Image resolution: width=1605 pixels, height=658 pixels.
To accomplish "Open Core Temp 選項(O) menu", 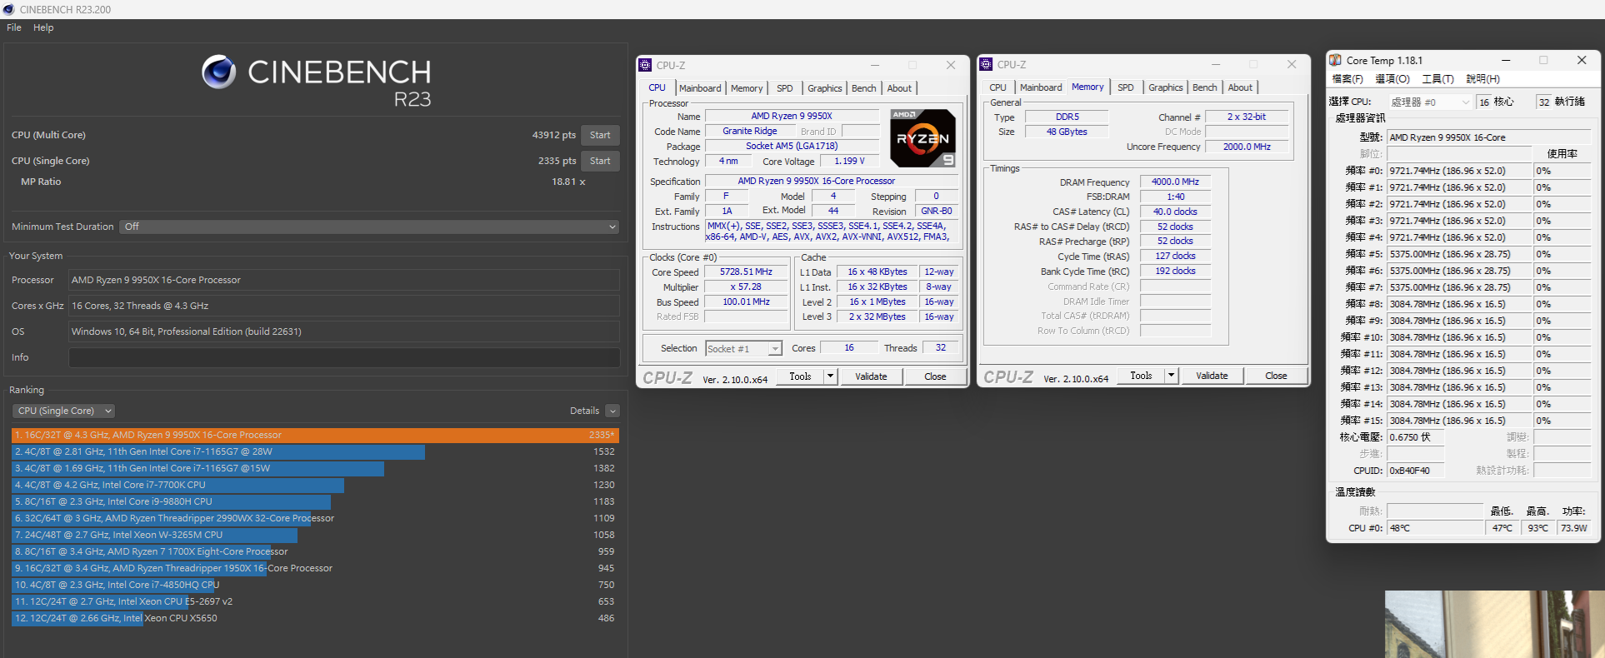I will 1392,79.
